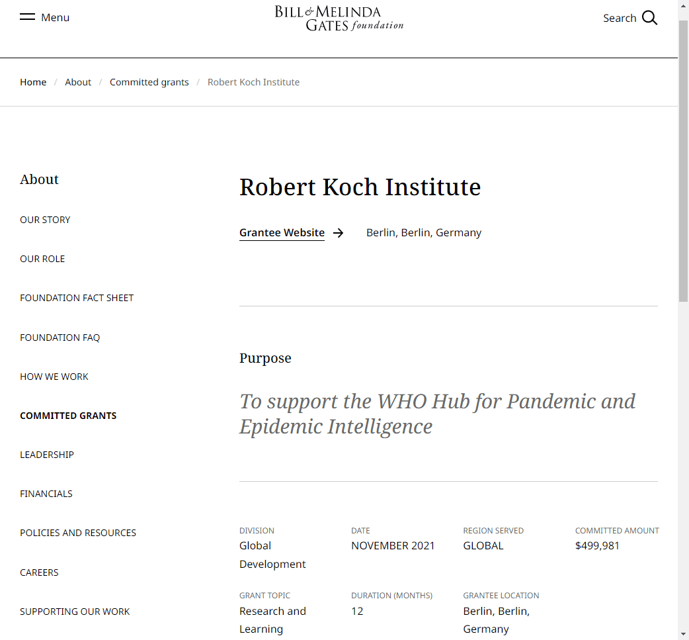The width and height of the screenshot is (689, 640).
Task: Open the Leadership page
Action: point(46,455)
